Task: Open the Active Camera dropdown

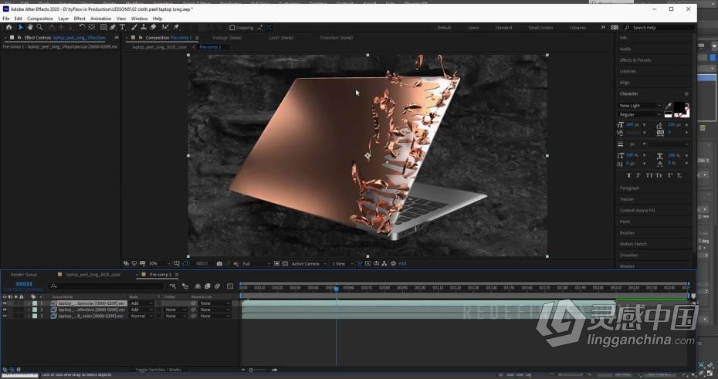Action: 309,264
